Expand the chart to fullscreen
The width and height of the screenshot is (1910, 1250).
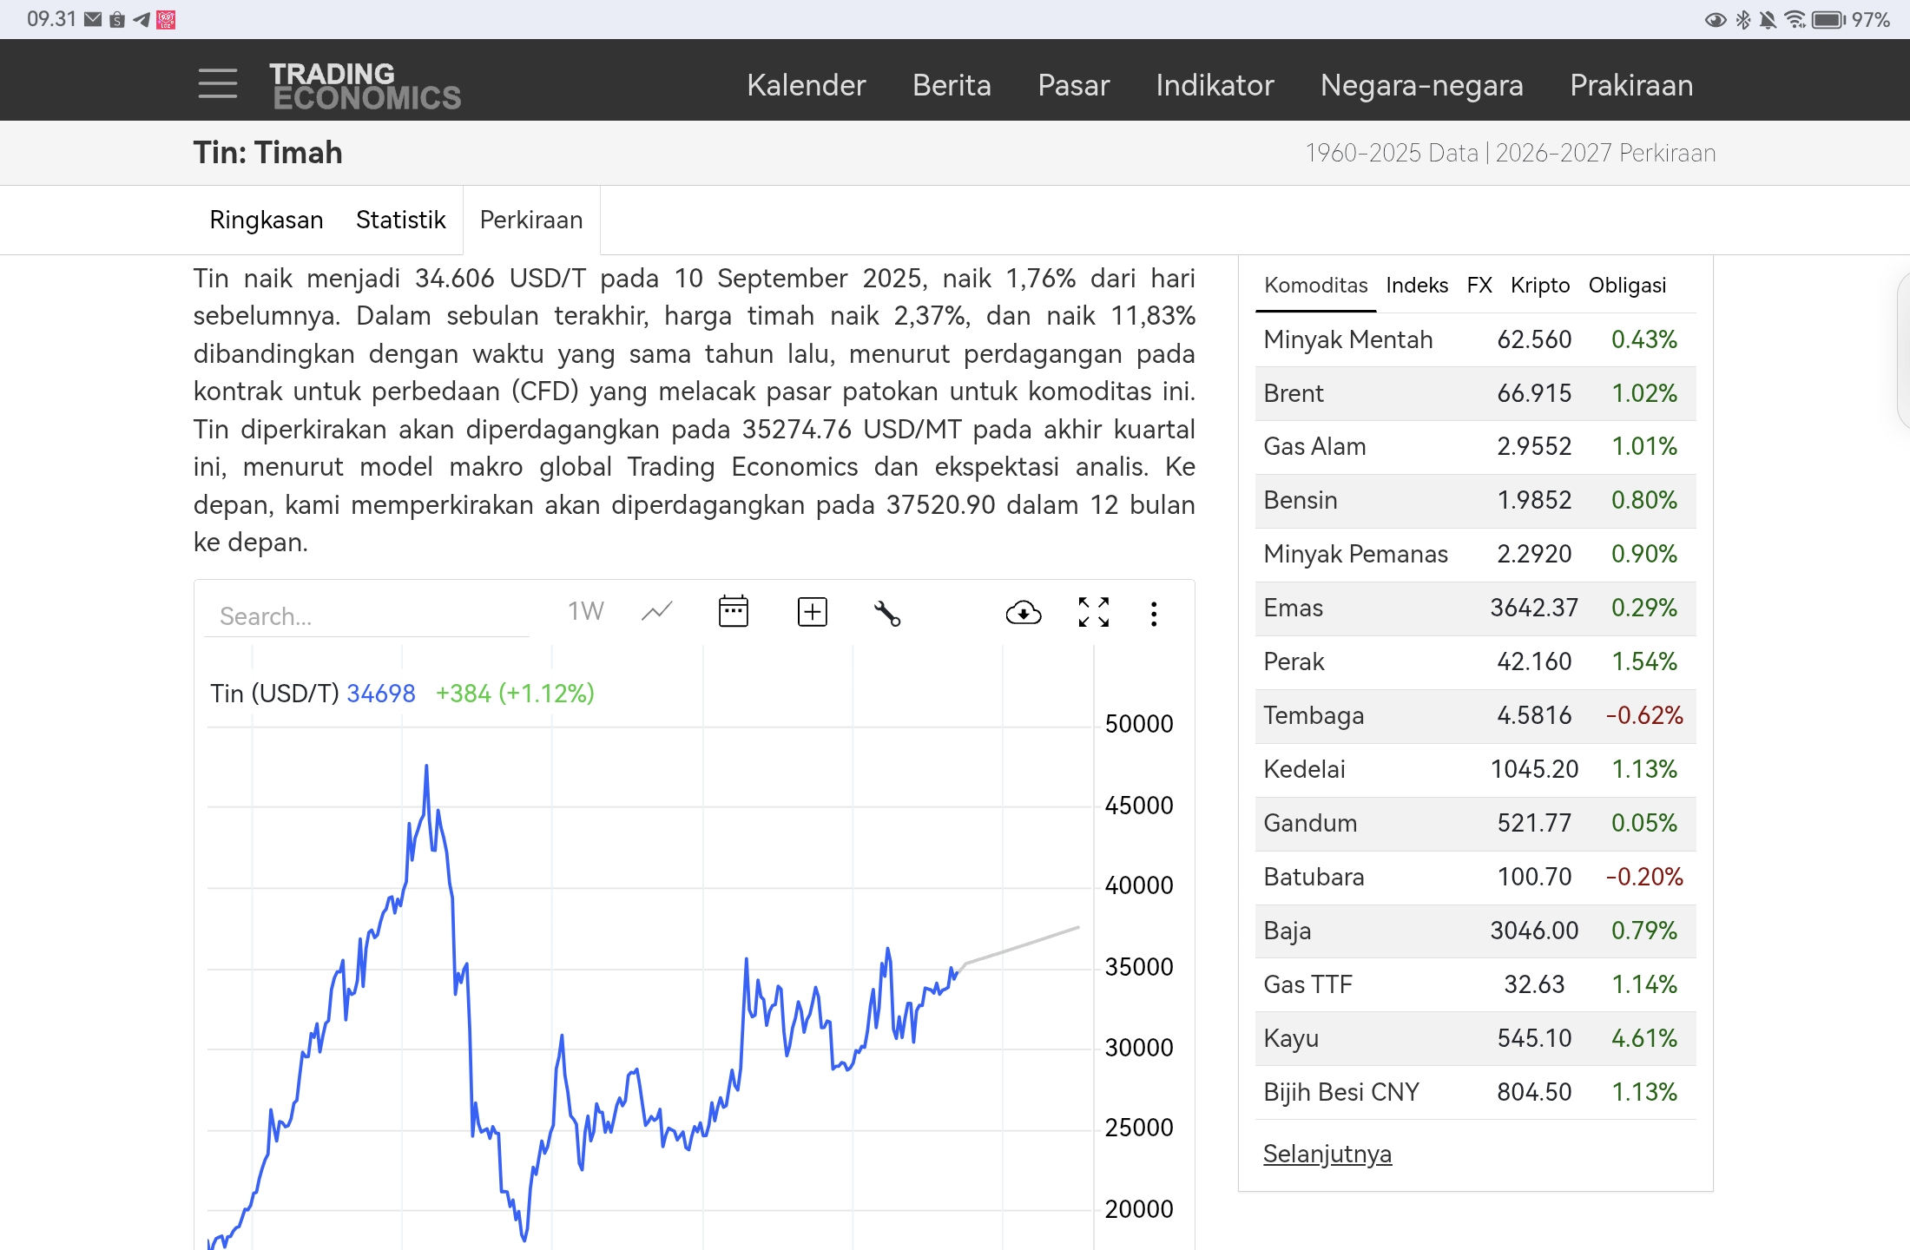[1093, 612]
